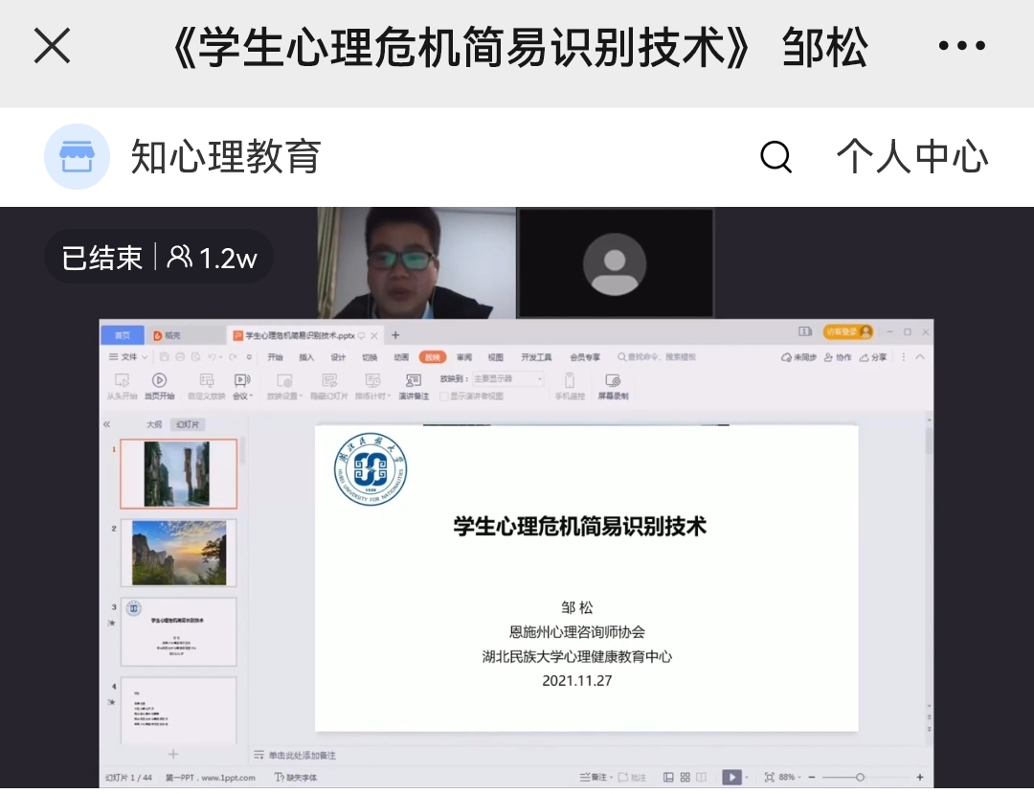
Task: Open the 审阅 ribbon tab
Action: click(x=463, y=357)
